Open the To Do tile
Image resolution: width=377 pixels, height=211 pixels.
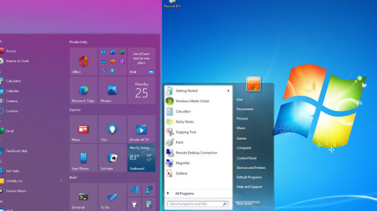[112, 197]
